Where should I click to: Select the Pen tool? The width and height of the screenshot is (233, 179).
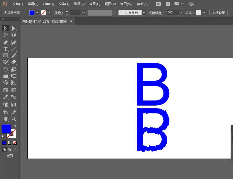click(x=5, y=42)
